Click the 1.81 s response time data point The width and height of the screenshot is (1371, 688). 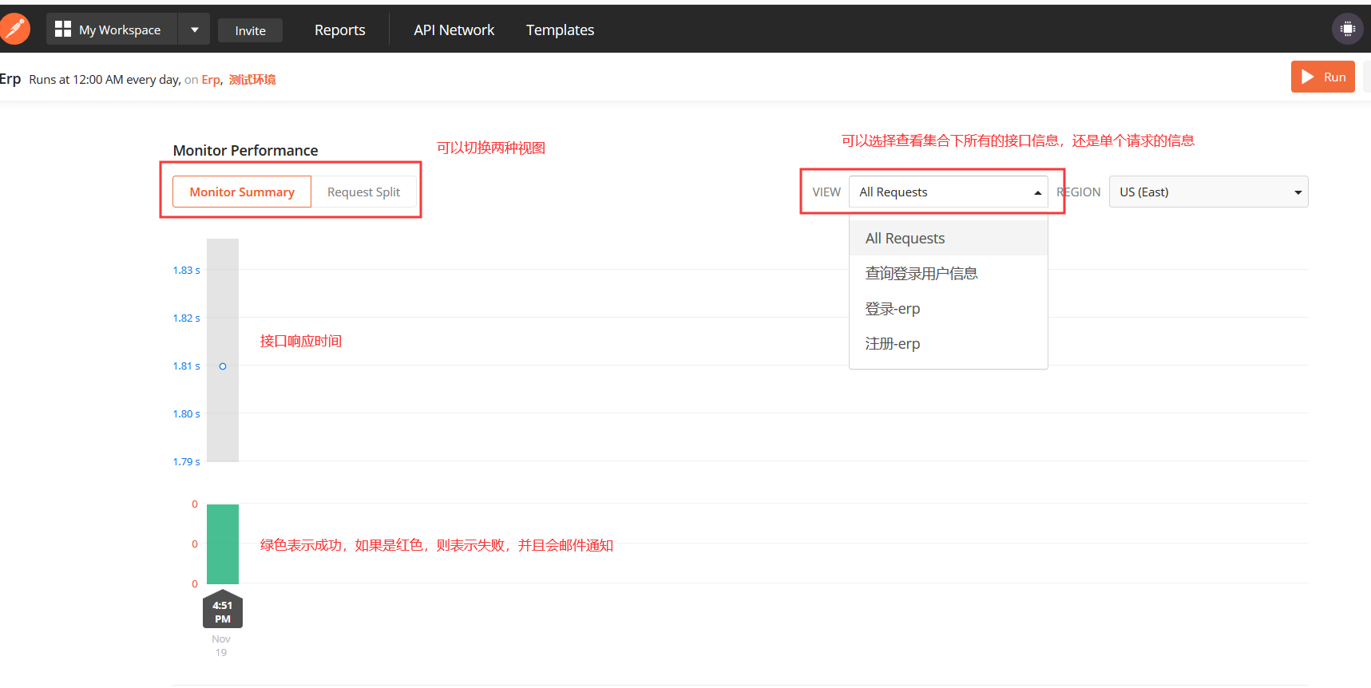(x=223, y=366)
